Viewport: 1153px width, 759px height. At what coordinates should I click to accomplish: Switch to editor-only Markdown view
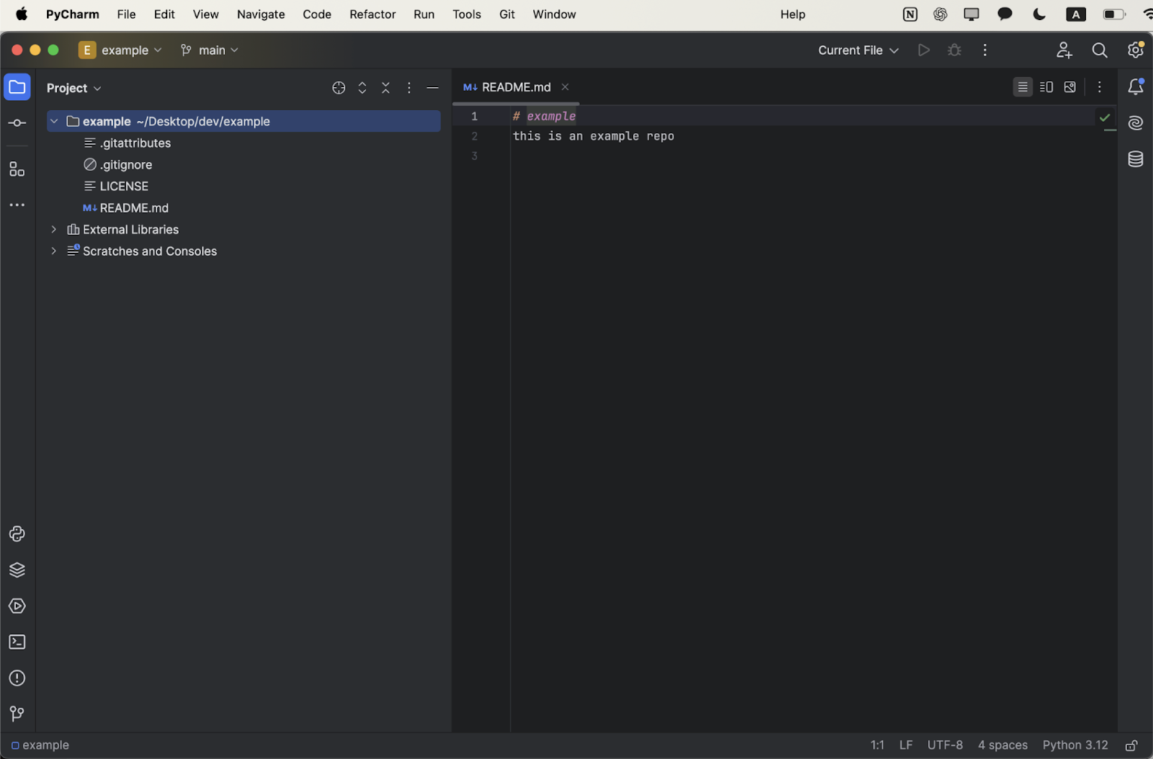click(1022, 87)
